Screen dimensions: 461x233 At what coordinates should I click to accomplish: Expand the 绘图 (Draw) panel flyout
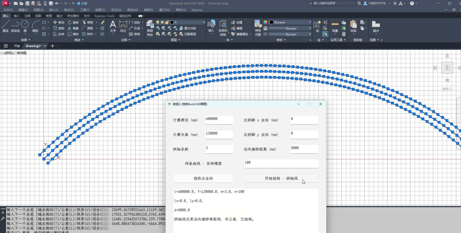coord(26,40)
